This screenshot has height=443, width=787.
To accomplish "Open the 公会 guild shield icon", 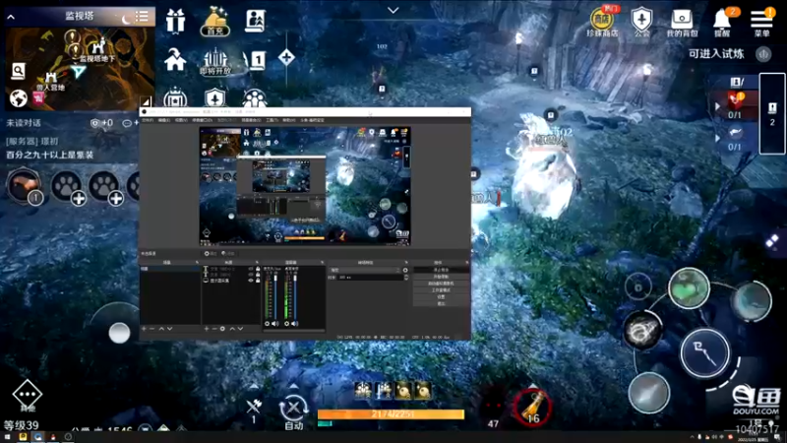I will [x=641, y=22].
